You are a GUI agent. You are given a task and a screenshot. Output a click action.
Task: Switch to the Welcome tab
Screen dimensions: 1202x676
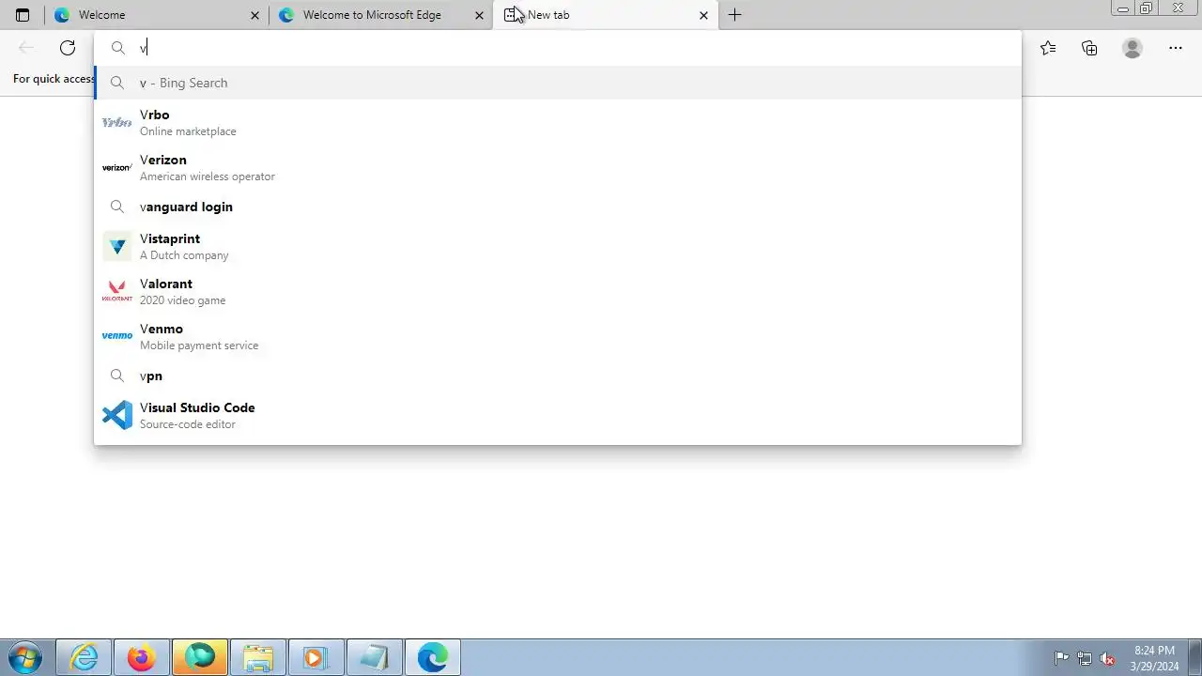157,15
